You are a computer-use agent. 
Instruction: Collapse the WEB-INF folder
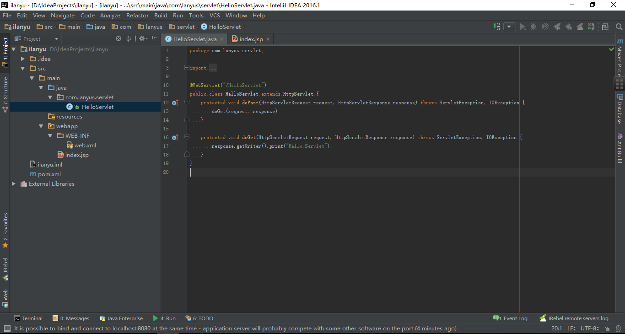pos(50,136)
